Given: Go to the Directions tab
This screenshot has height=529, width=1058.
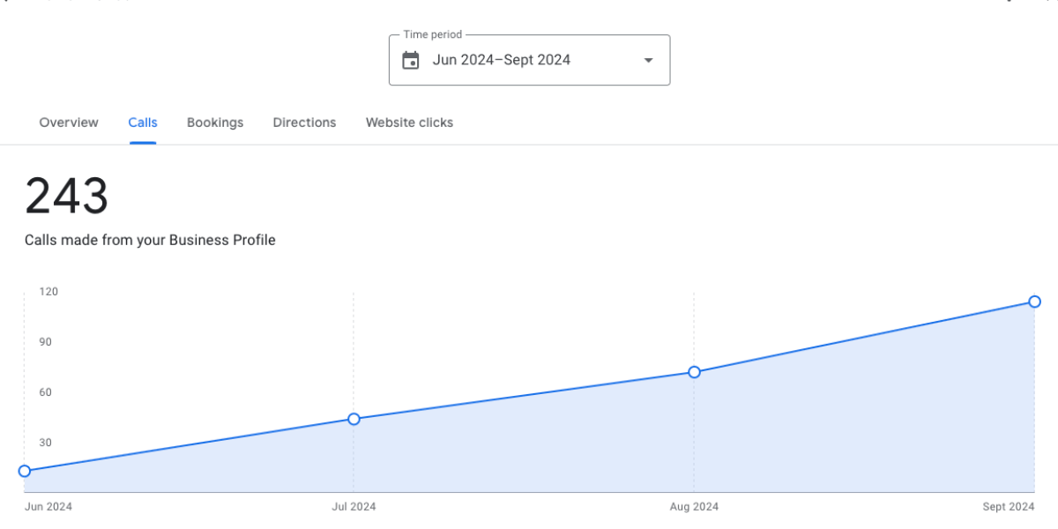Looking at the screenshot, I should [x=304, y=123].
